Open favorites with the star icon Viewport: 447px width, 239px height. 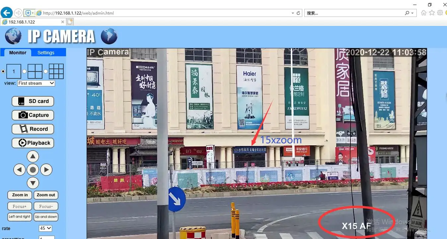432,13
